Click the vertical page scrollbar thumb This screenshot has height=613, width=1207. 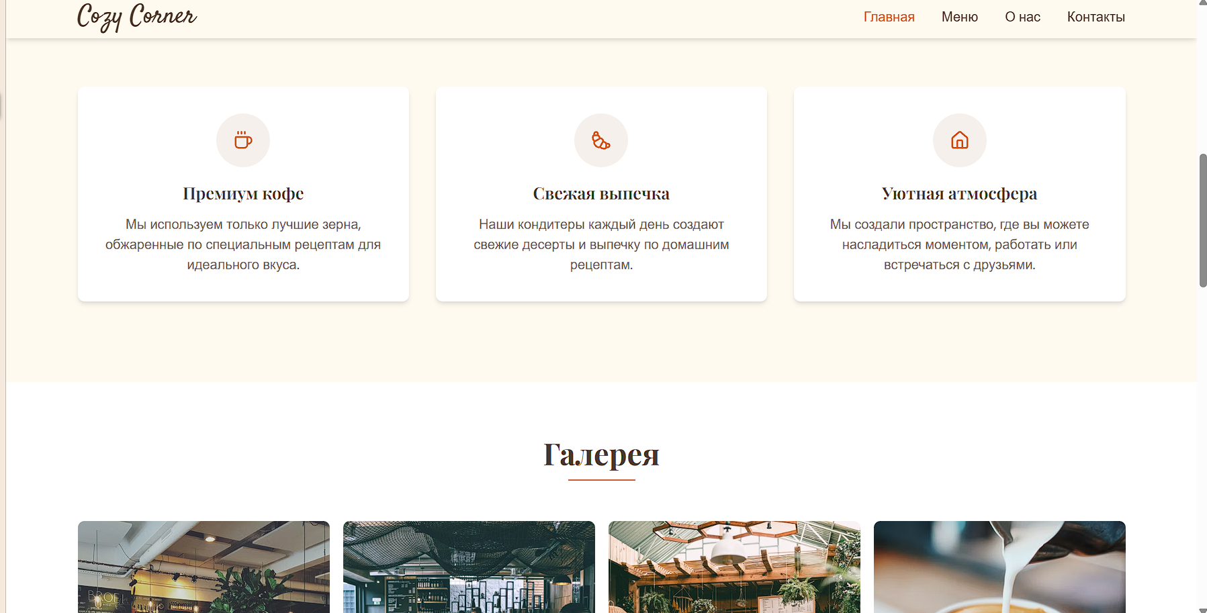[x=1202, y=220]
